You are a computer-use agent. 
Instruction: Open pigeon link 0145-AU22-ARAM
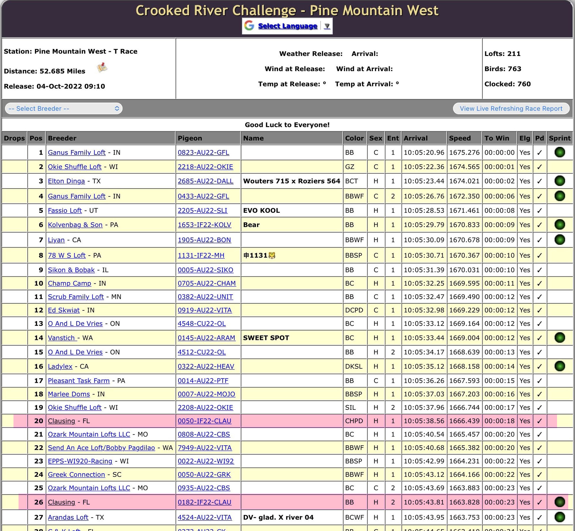pos(206,338)
